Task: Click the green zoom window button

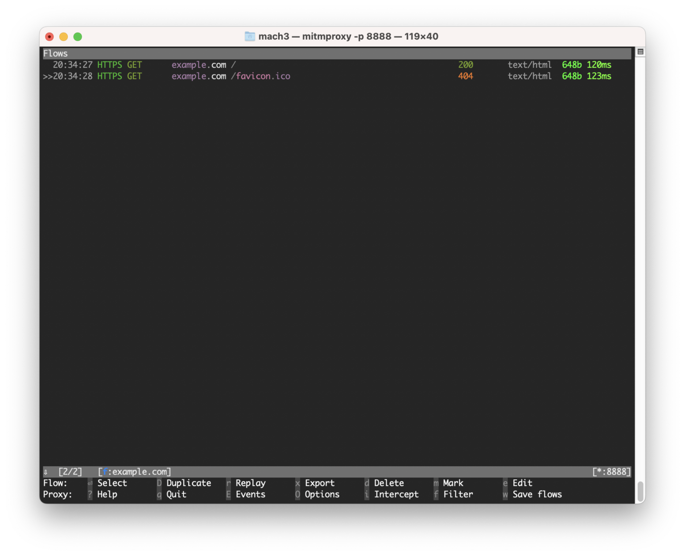Action: coord(78,37)
